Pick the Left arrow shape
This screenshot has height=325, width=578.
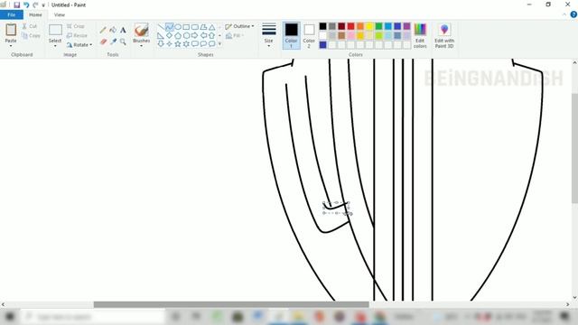[x=203, y=35]
